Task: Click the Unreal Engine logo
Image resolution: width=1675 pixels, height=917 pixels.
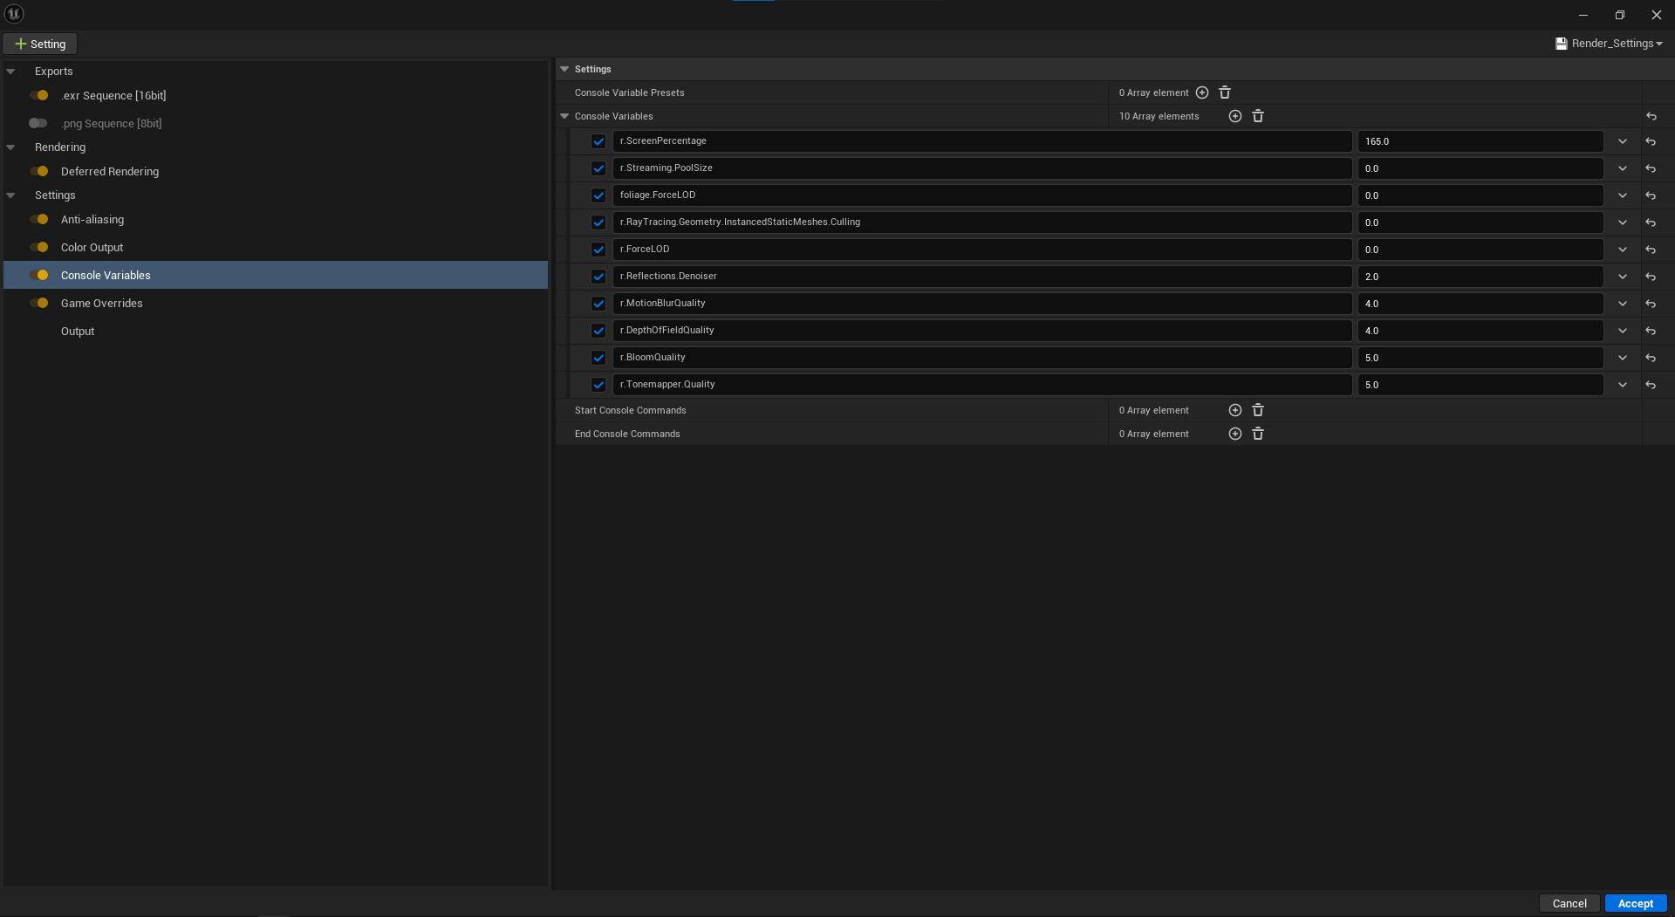Action: click(x=14, y=13)
